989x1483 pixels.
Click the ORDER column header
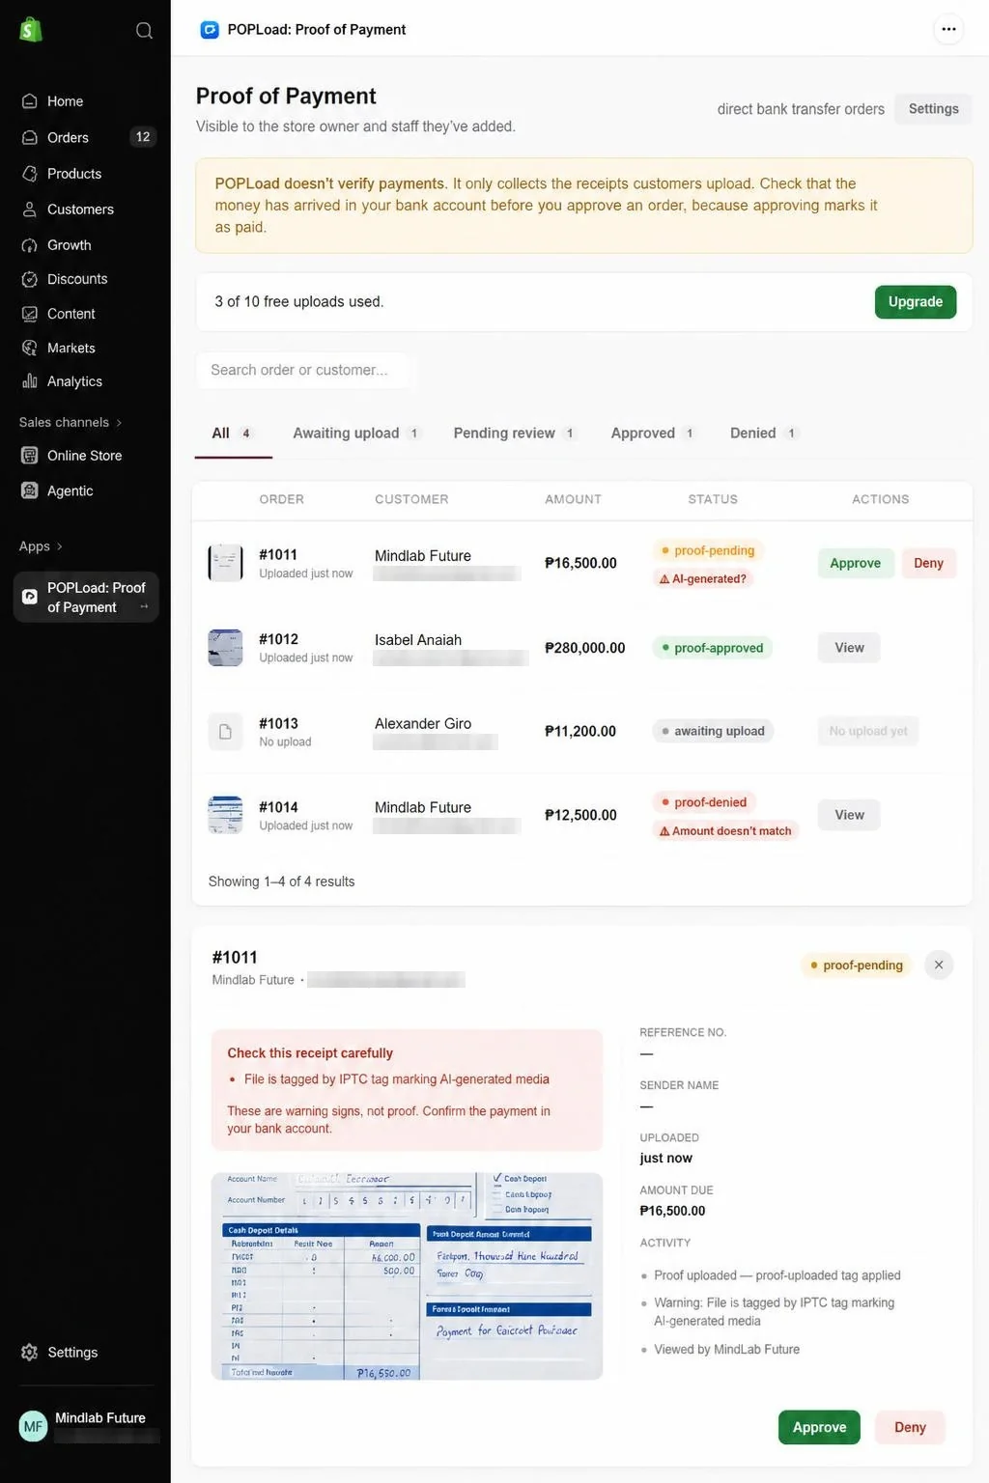281,499
